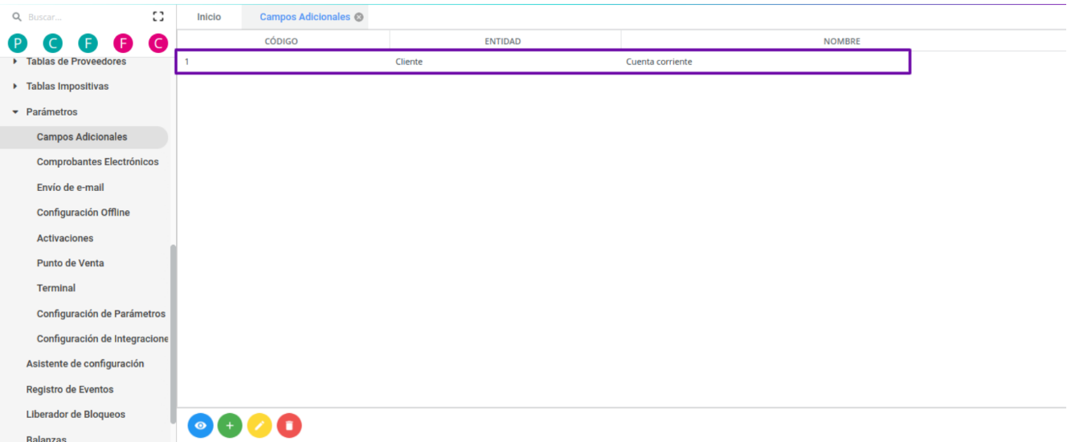
Task: Open Comprobantes Electrónicos
Action: tap(98, 162)
